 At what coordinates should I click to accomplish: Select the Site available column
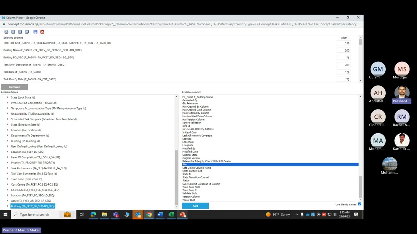(x=270, y=164)
